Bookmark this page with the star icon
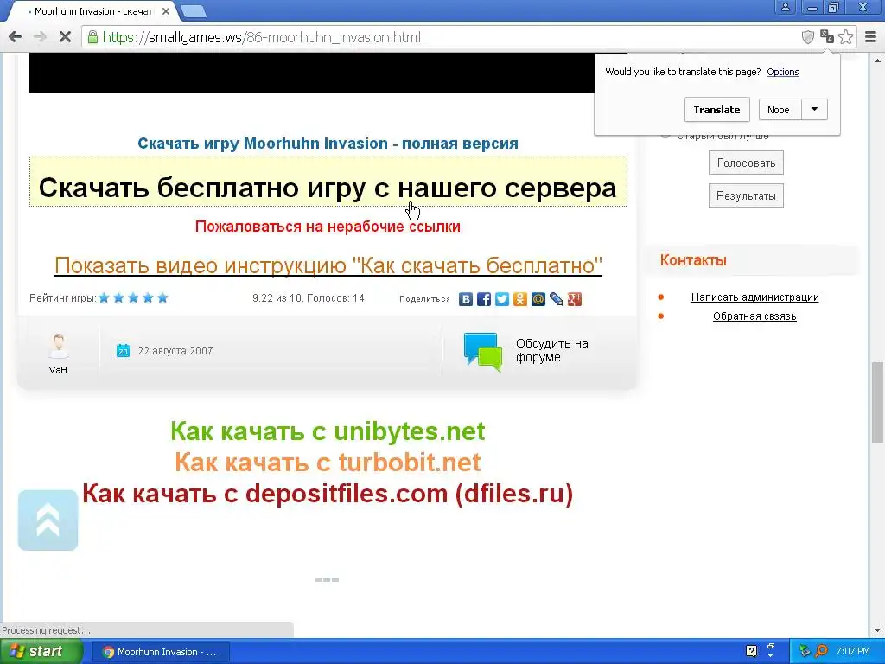This screenshot has height=664, width=885. coord(845,37)
